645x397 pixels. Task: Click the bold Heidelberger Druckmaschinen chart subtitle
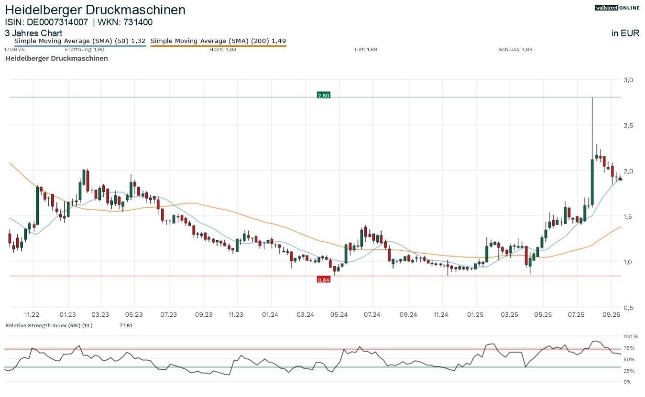point(56,58)
